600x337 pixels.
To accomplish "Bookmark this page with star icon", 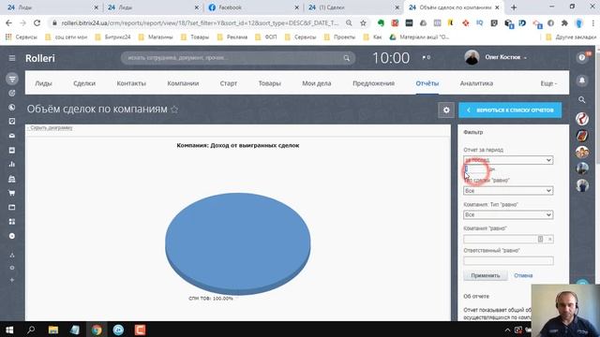I will point(363,22).
